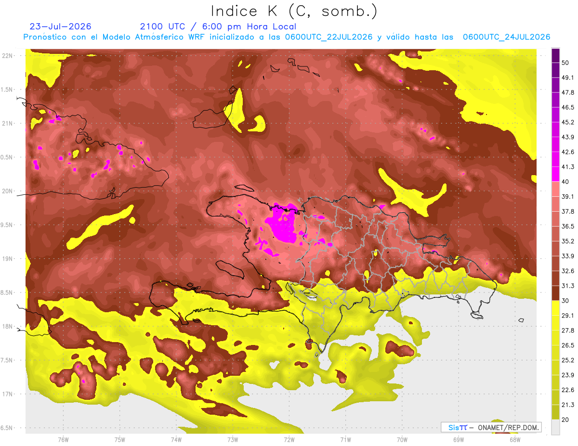Screen dimensions: 578x446
Task: Click the colorbar value "35.2"
Action: [568, 241]
